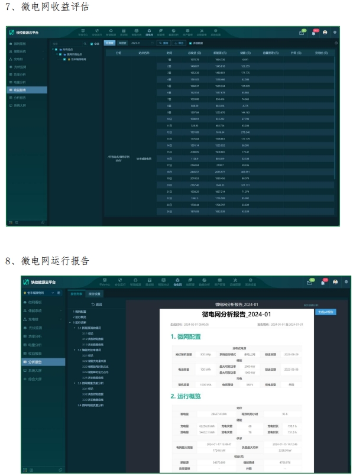Open alarm bell icon in upper screenshot
The width and height of the screenshot is (353, 476).
pyautogui.click(x=314, y=33)
